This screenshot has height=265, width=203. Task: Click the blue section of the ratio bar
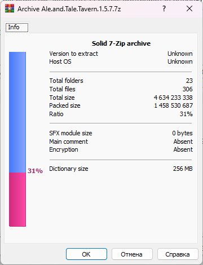(17, 112)
